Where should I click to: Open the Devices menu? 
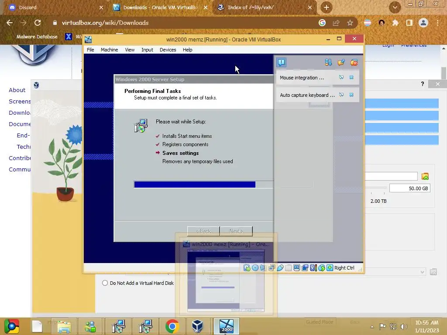[168, 50]
